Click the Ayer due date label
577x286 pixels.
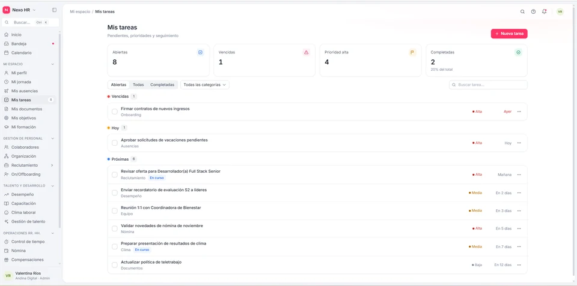507,112
